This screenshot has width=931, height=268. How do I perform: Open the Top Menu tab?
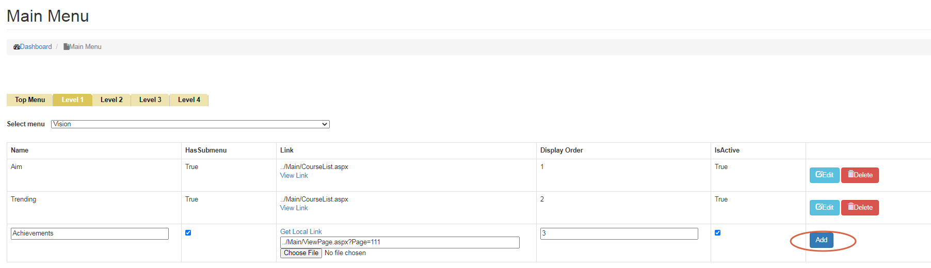30,100
